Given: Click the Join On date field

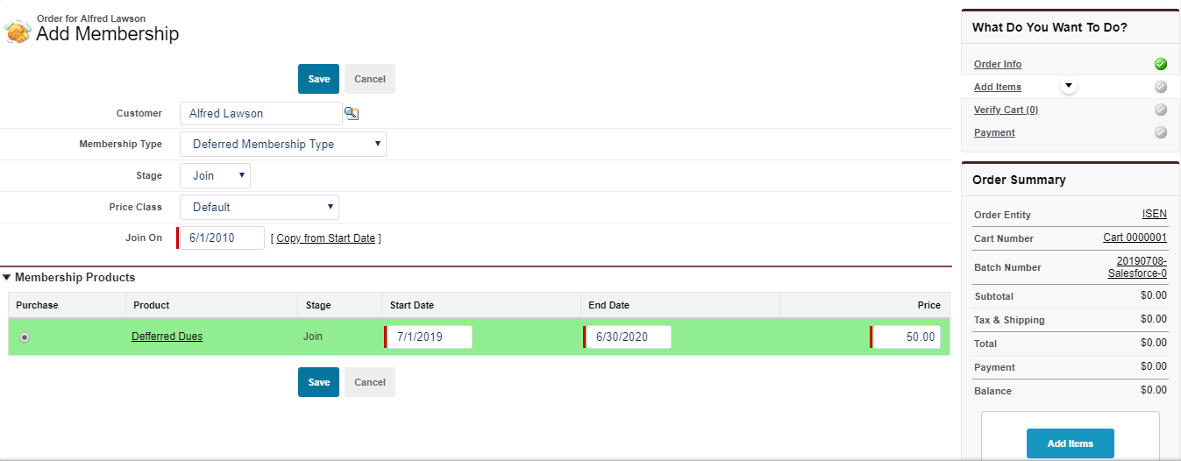Looking at the screenshot, I should pyautogui.click(x=221, y=238).
